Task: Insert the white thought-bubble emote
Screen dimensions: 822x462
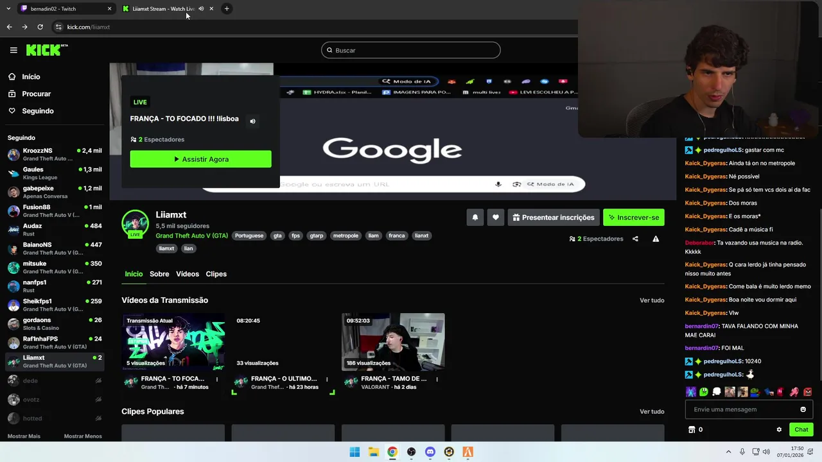Action: click(717, 392)
